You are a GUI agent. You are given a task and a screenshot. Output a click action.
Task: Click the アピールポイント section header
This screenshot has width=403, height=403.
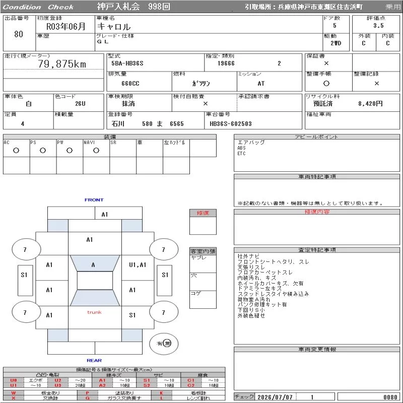point(317,137)
